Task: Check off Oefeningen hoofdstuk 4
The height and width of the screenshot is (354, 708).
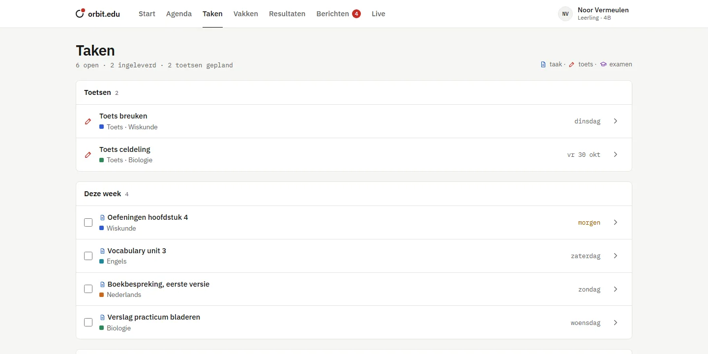Action: [88, 222]
